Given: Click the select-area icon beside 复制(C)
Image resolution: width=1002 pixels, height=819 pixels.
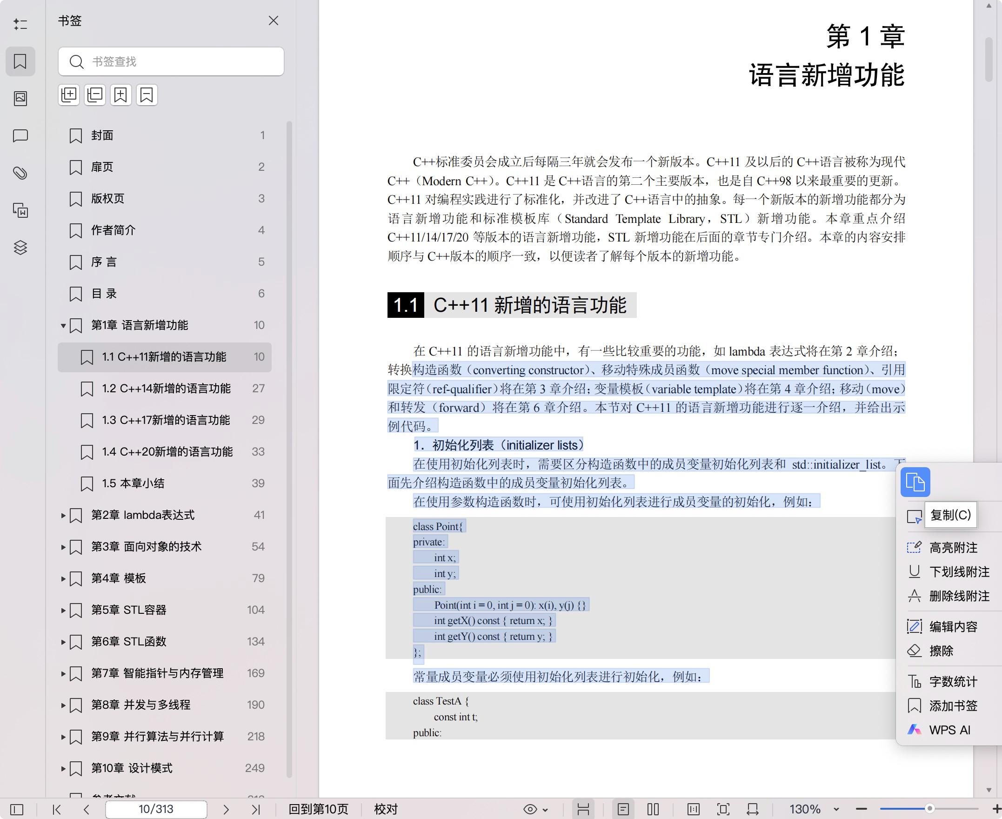Looking at the screenshot, I should pos(914,517).
